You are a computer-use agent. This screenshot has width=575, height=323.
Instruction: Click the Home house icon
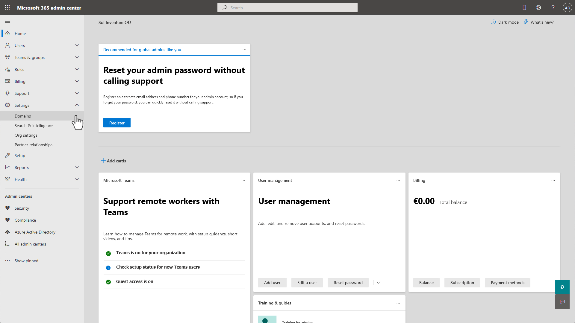[7, 33]
